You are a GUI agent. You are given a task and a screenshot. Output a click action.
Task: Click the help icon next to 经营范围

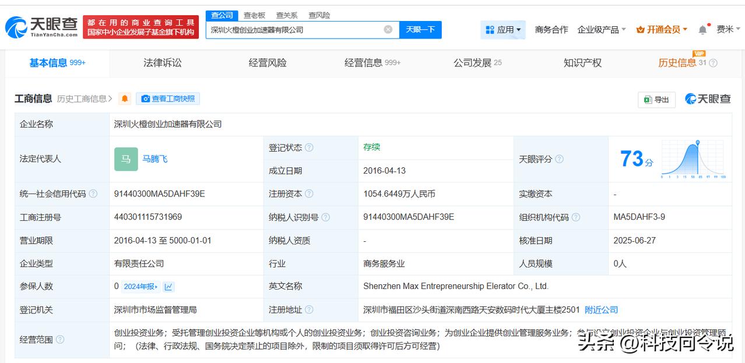click(60, 340)
